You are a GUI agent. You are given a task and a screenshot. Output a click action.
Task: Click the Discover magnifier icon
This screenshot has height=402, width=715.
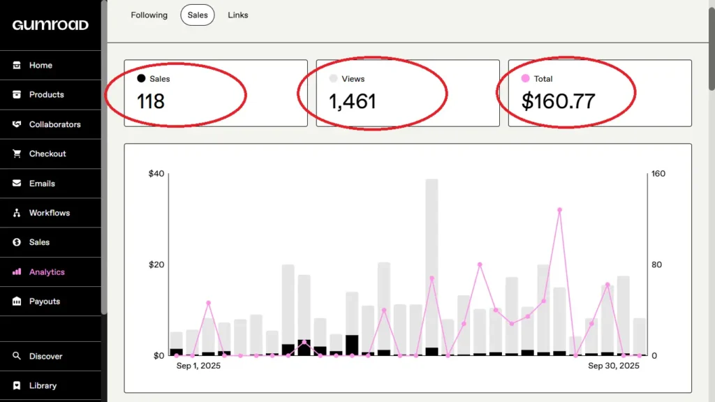17,356
